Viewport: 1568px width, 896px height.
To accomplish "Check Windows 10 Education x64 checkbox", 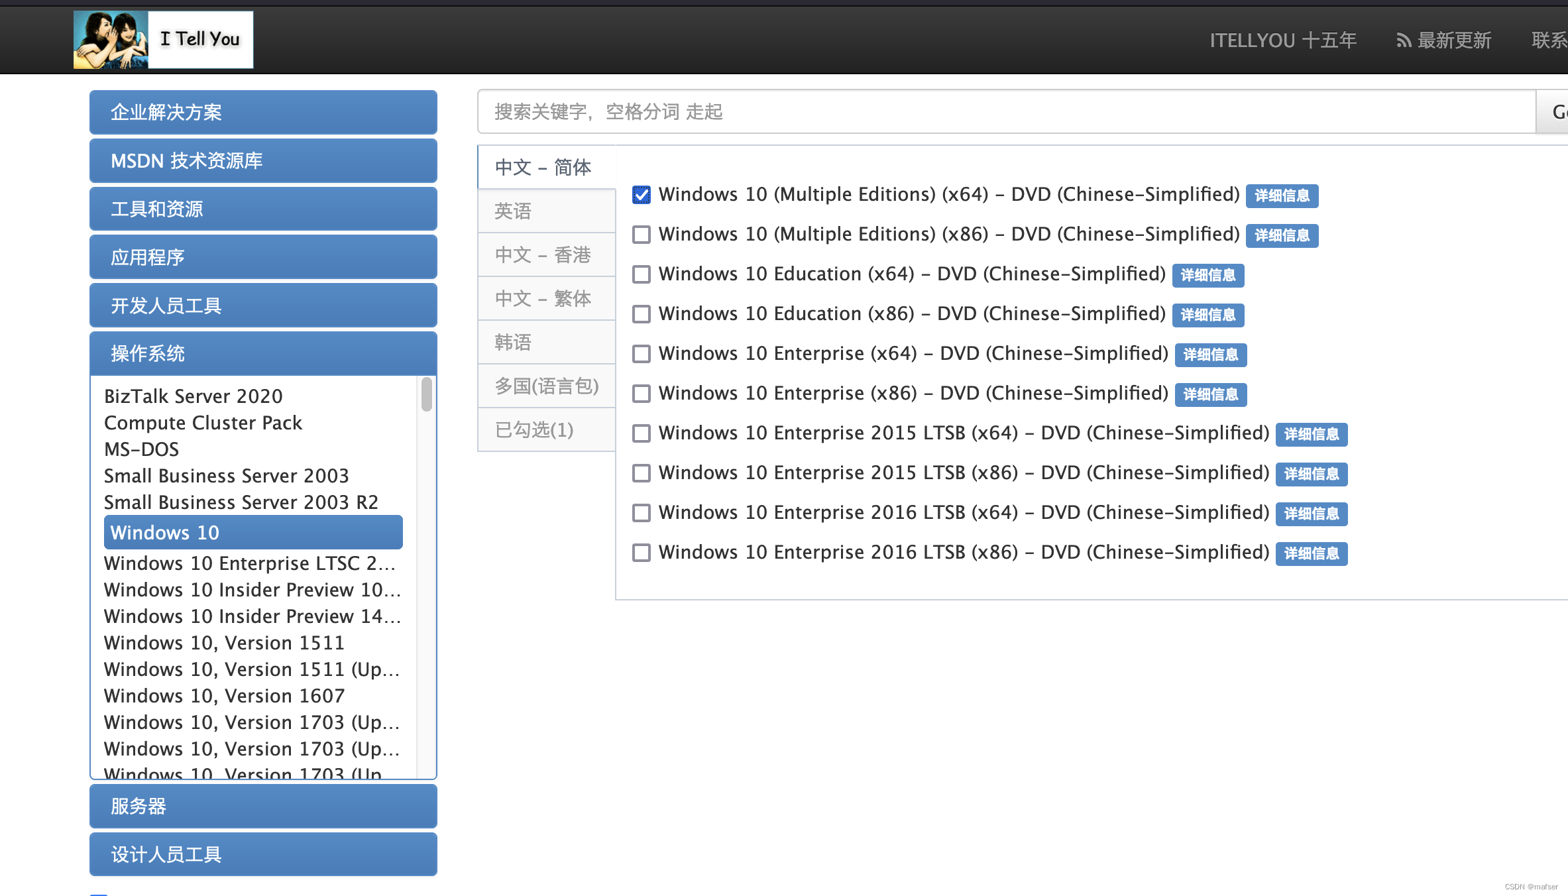I will [641, 274].
